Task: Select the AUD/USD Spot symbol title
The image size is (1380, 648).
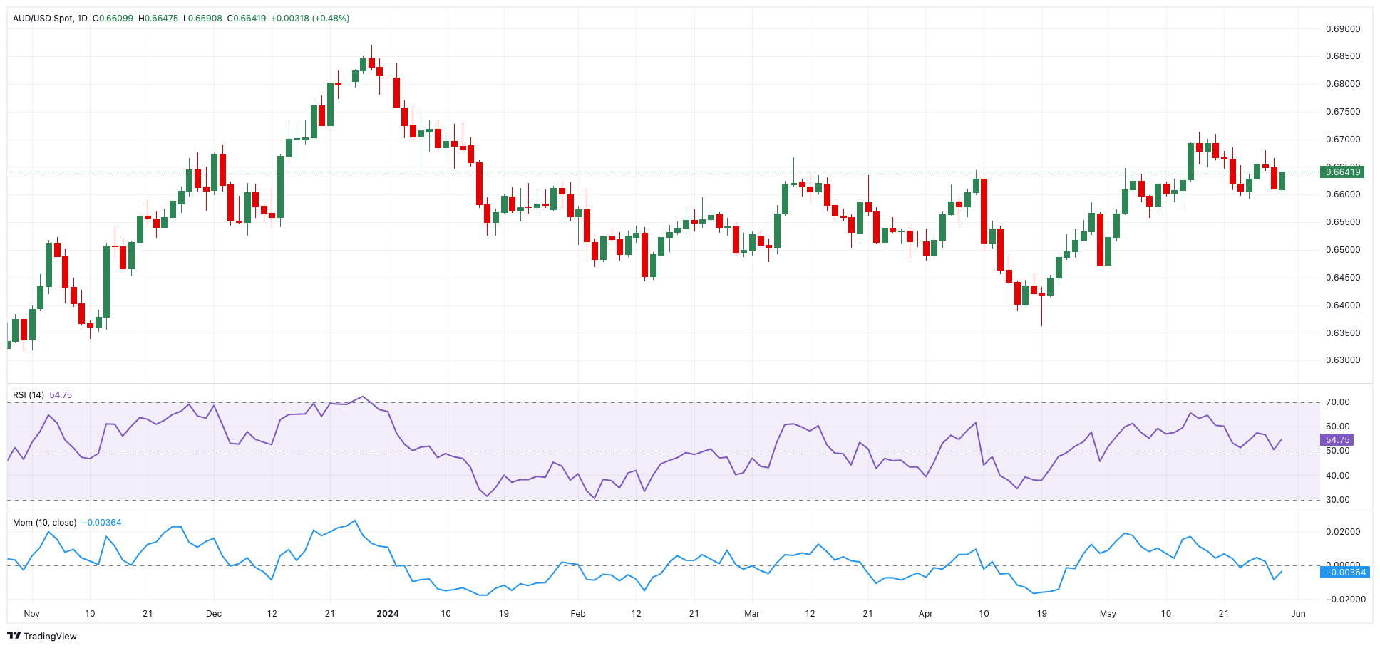Action: (x=43, y=19)
